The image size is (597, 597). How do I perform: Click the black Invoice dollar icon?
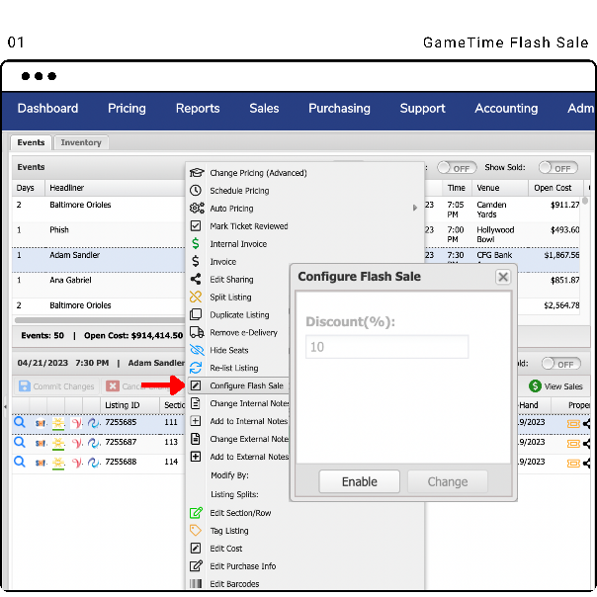pyautogui.click(x=196, y=261)
